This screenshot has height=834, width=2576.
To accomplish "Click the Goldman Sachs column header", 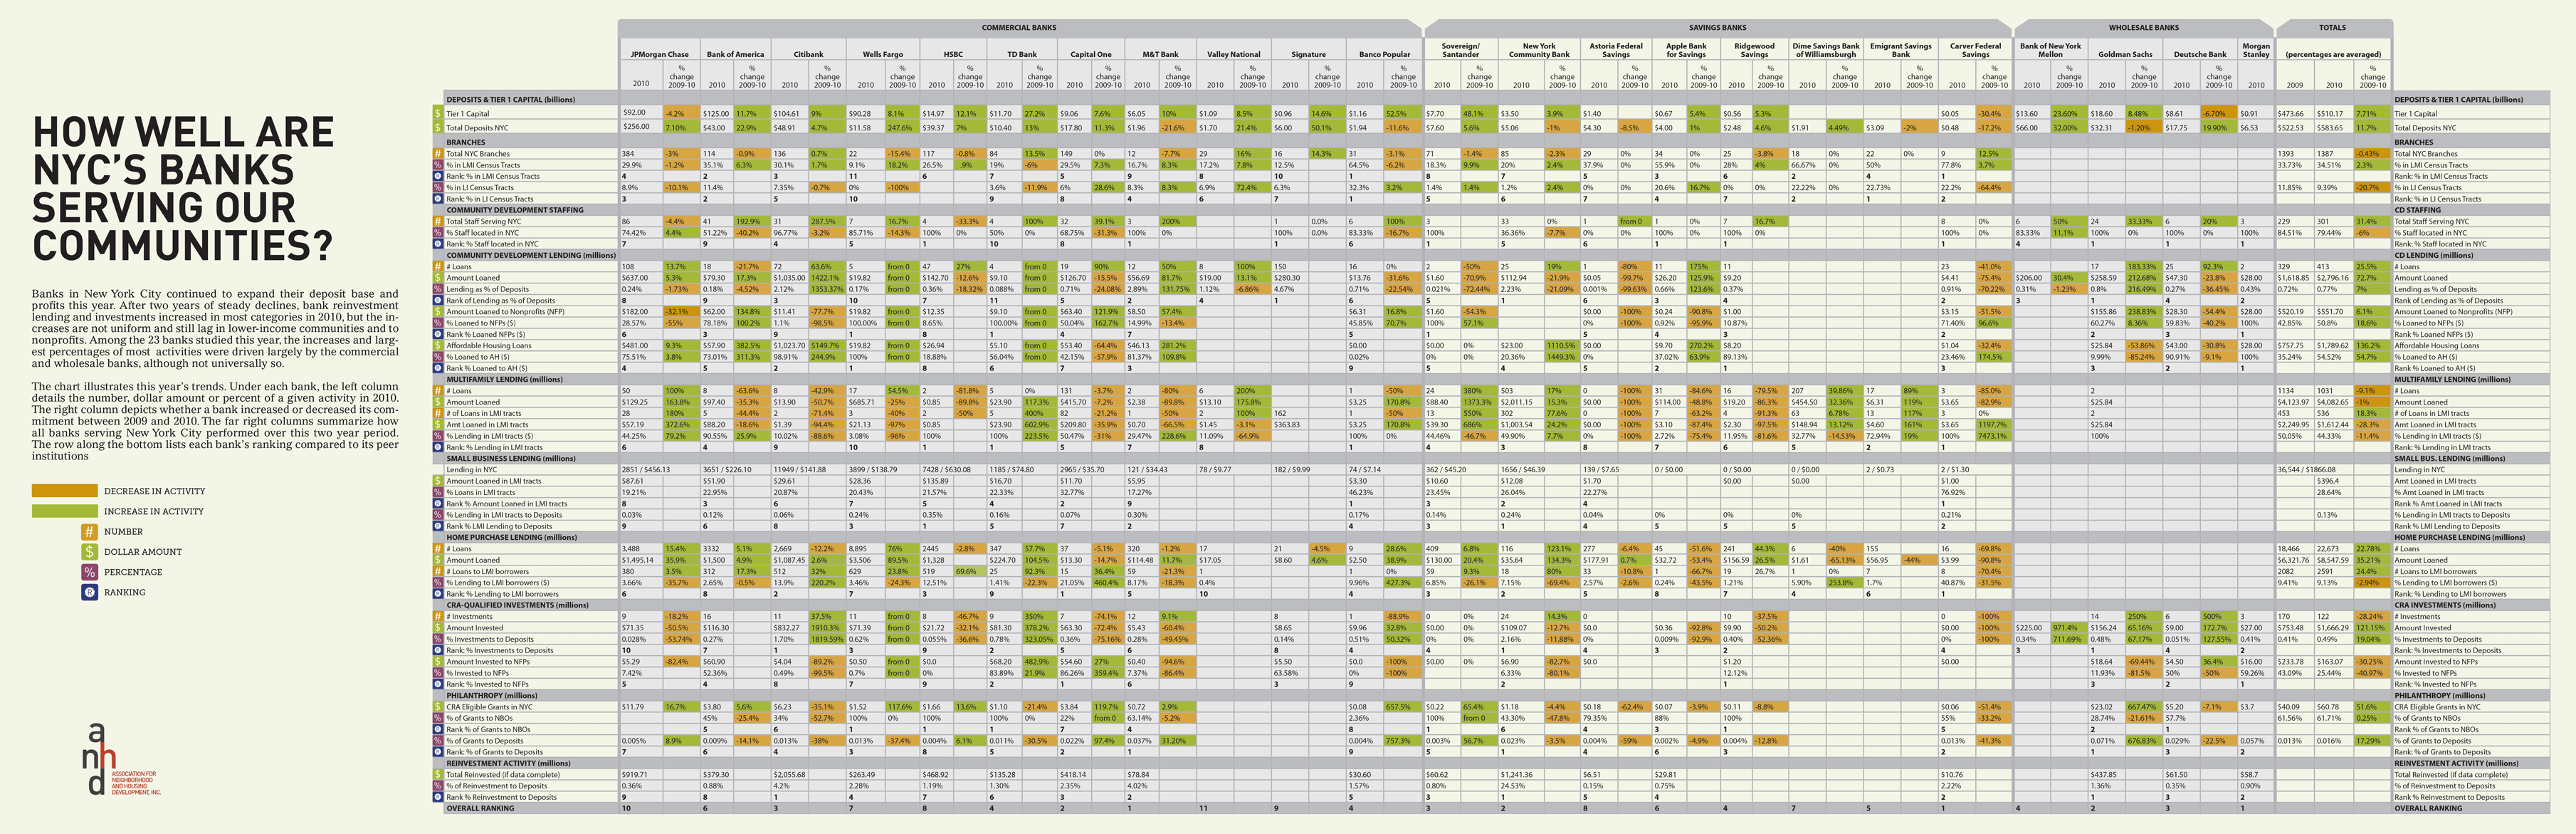I will (x=2125, y=55).
